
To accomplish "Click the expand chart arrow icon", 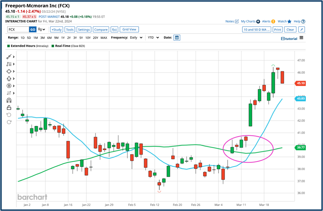I will [x=302, y=29].
